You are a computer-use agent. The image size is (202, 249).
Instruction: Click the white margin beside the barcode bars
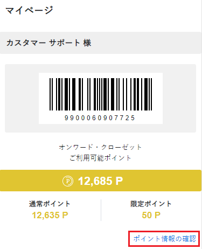click(44, 94)
